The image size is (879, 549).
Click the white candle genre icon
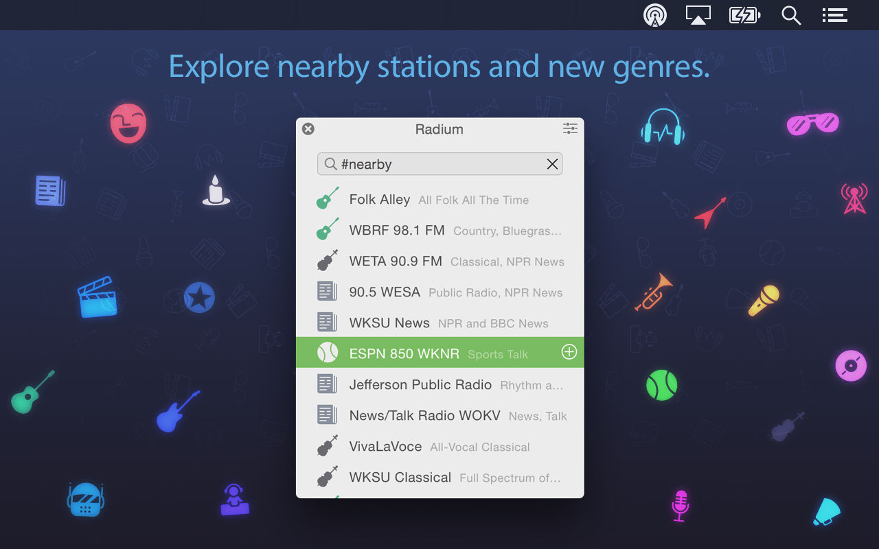[216, 190]
